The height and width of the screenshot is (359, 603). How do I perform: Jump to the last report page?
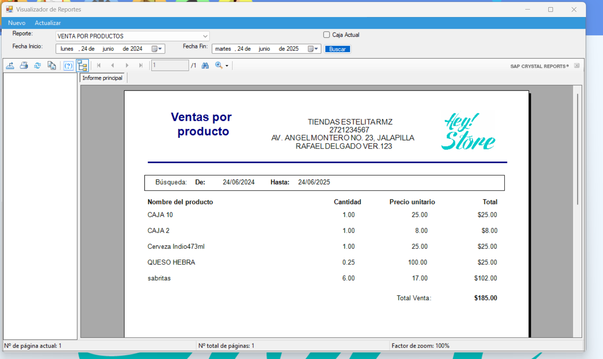click(x=141, y=65)
